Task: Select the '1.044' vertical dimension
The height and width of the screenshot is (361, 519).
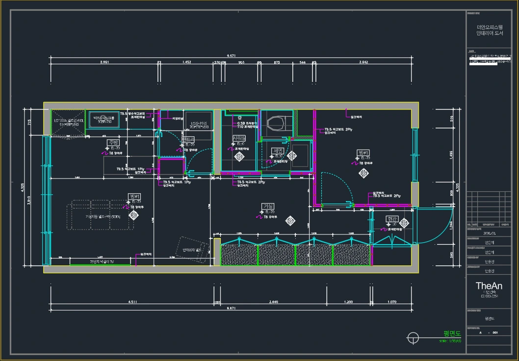Action: click(451, 226)
